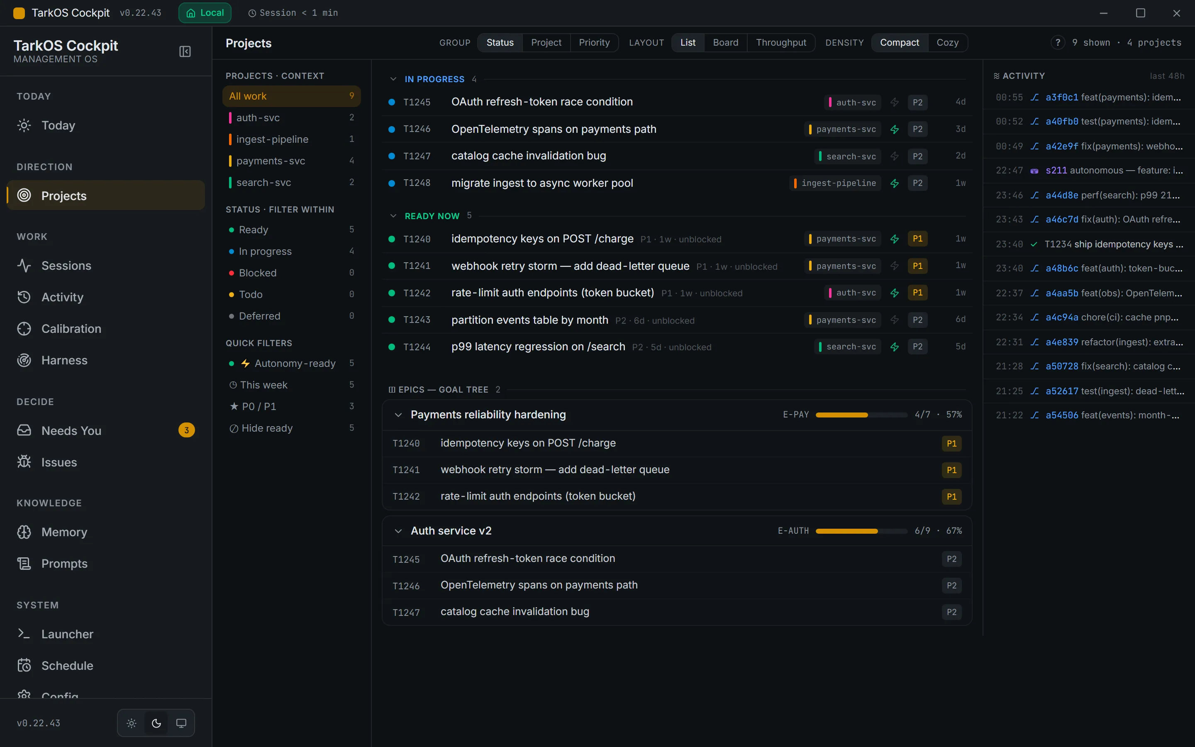
Task: Click the Local environment badge
Action: click(x=205, y=13)
